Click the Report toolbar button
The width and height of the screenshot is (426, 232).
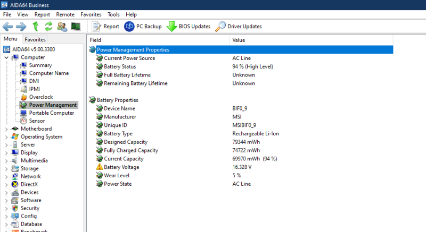click(105, 27)
